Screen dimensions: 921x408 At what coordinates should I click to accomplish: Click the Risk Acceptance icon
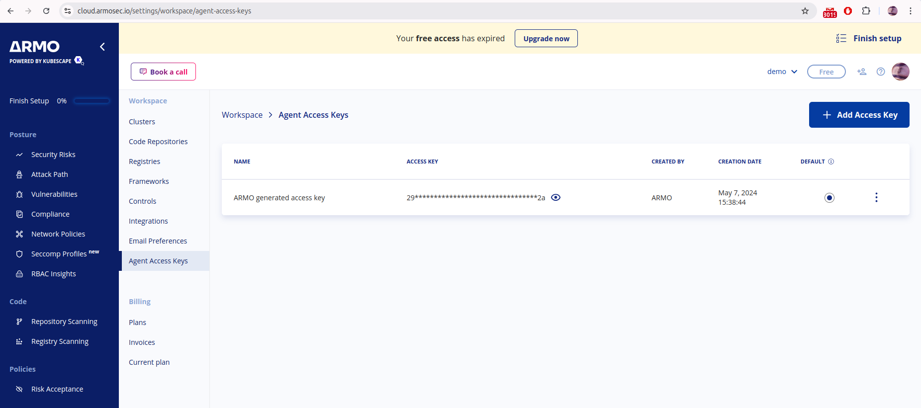coord(19,389)
